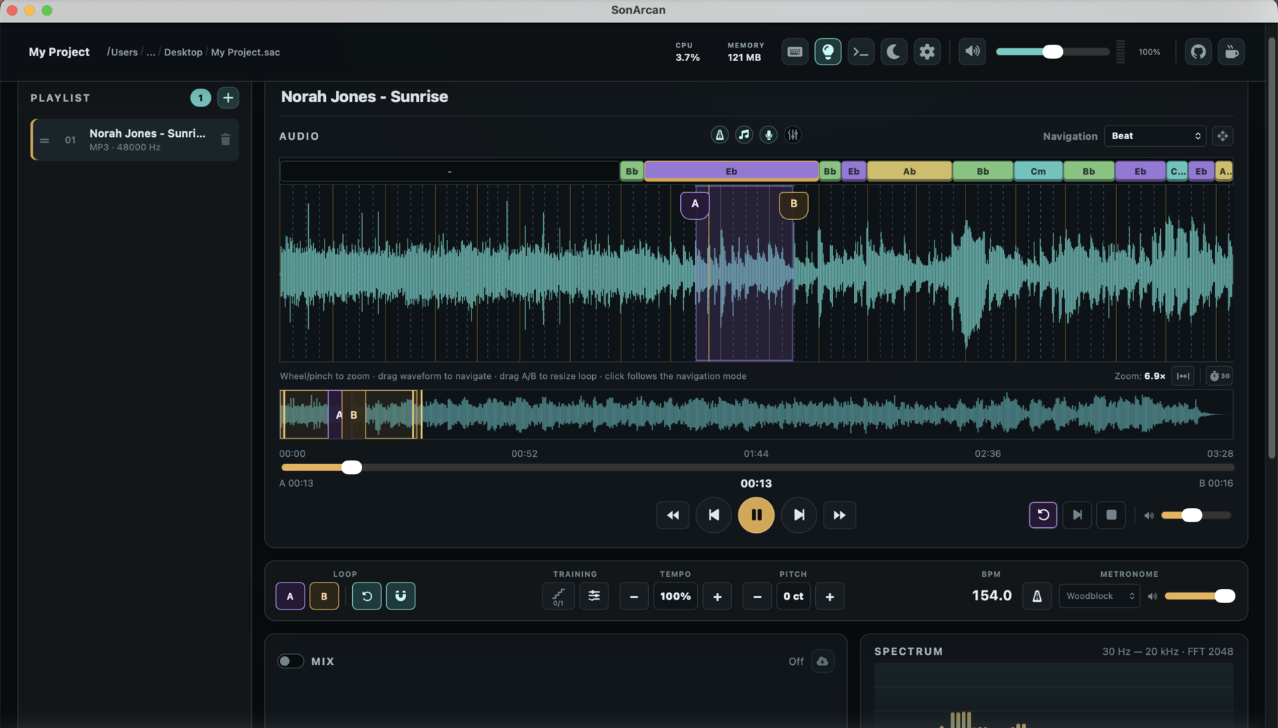Open the terminal console icon
Screen dimensions: 1278x728
pos(861,52)
